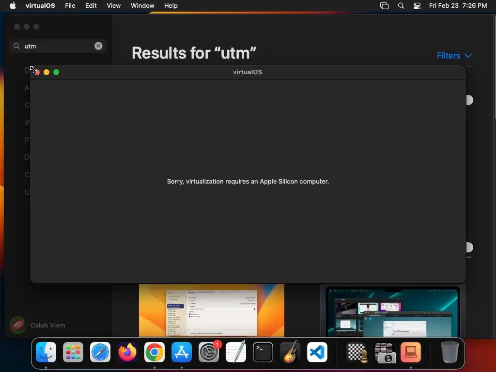496x372 pixels.
Task: Open Image Capture from the dock
Action: pos(384,352)
